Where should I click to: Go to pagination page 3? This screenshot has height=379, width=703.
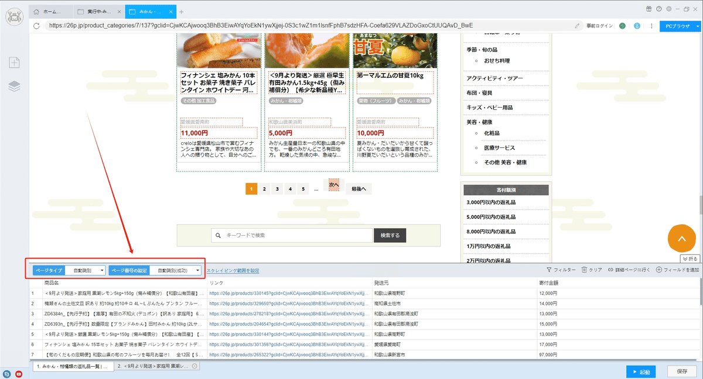tap(277, 189)
